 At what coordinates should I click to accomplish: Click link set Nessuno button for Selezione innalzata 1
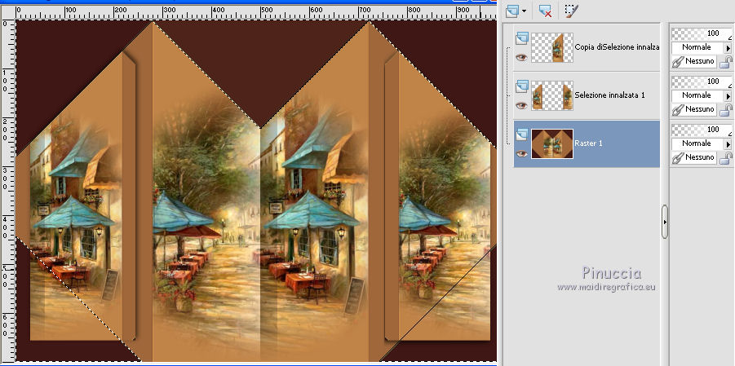(x=693, y=109)
